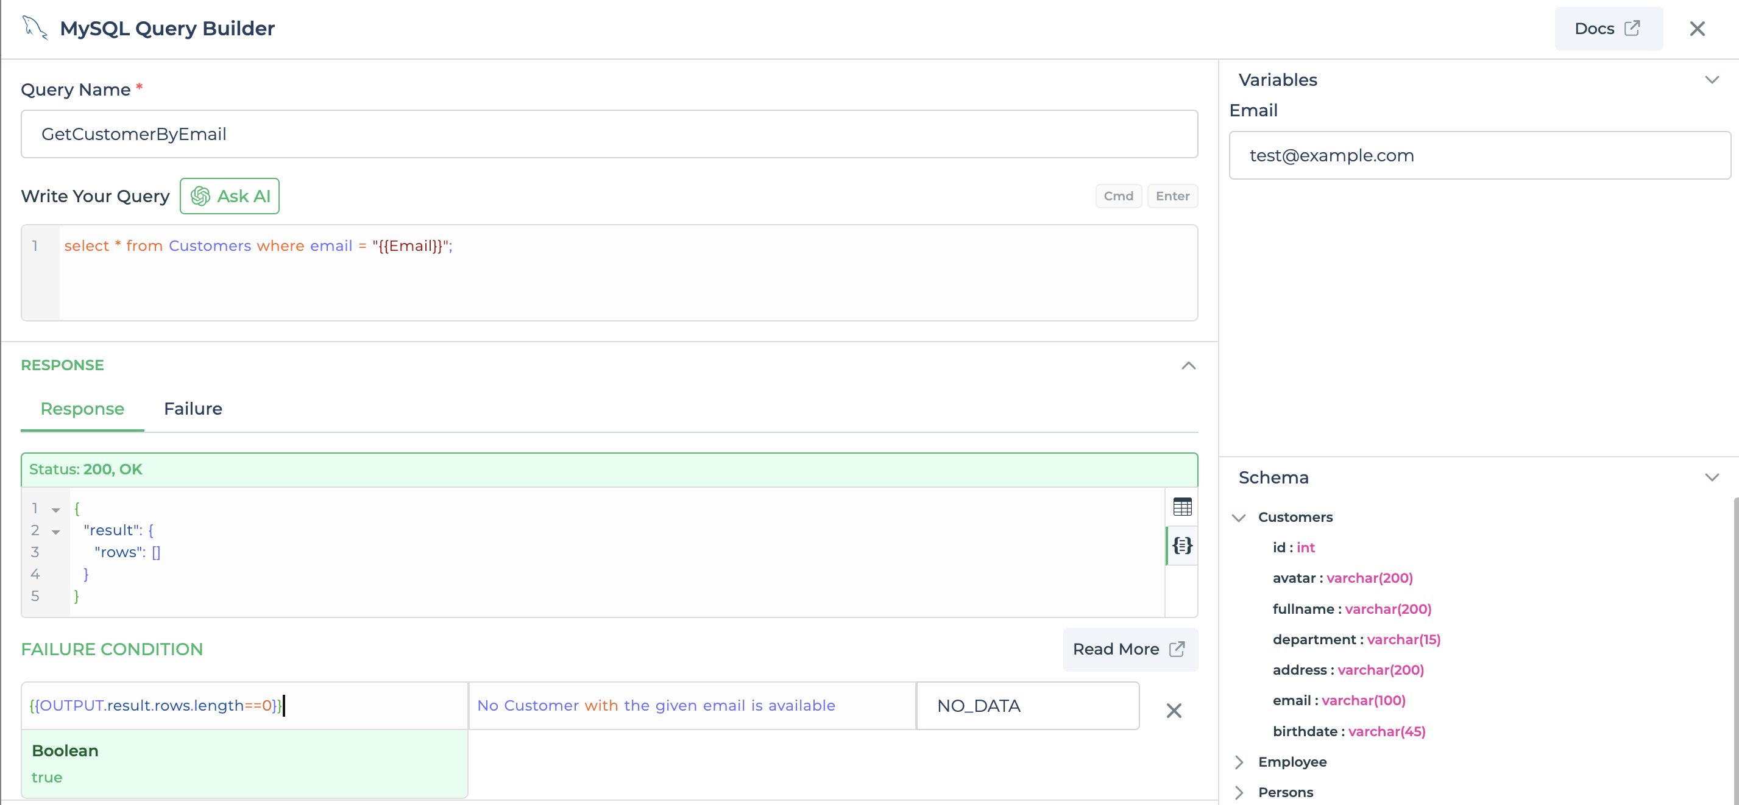Click the Cmd shortcut key badge
Image resolution: width=1739 pixels, height=805 pixels.
pyautogui.click(x=1118, y=196)
